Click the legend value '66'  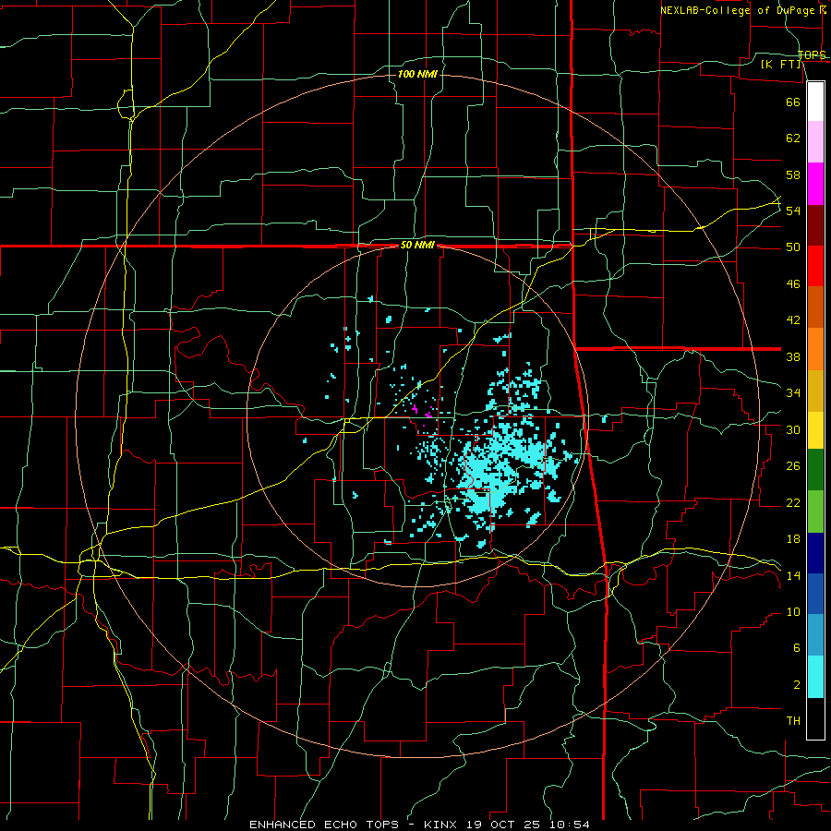click(x=793, y=102)
